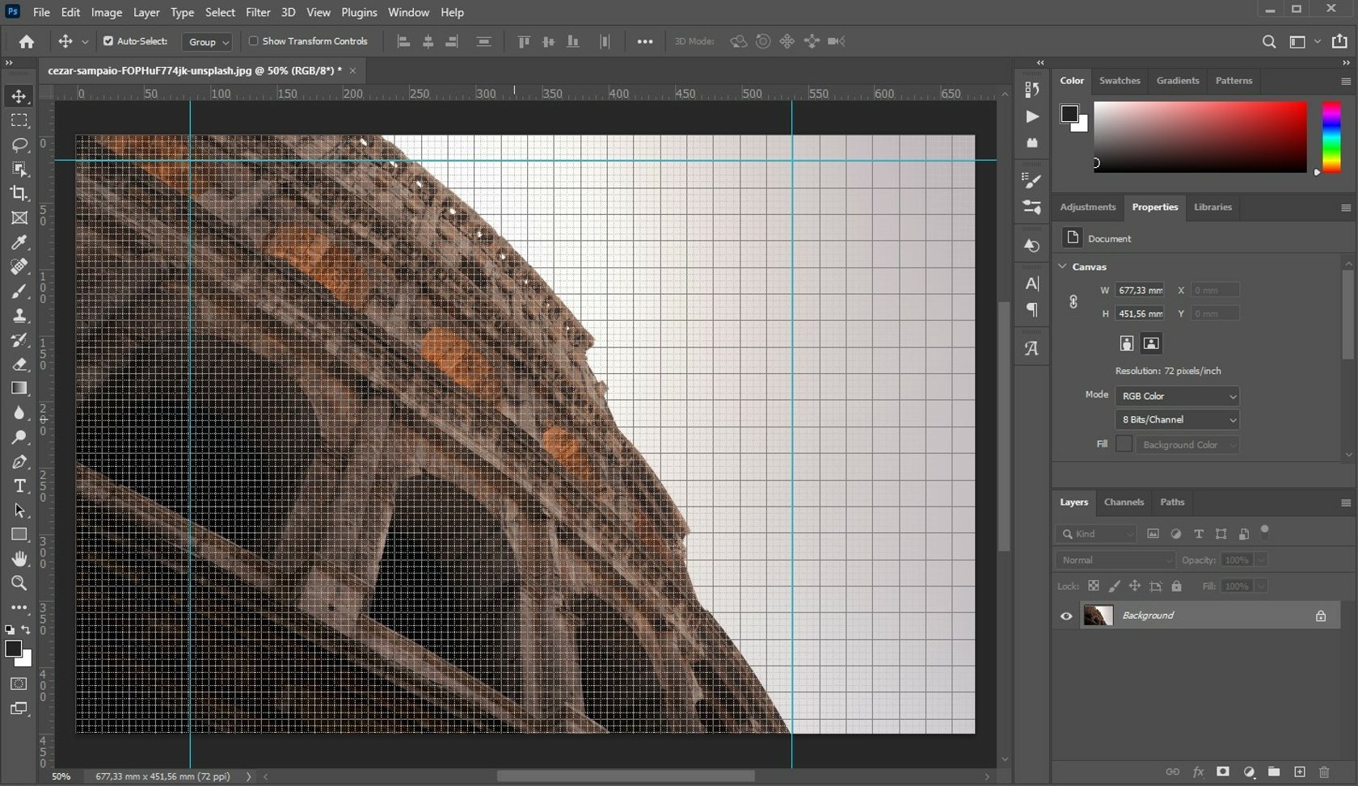
Task: Select the Crop tool
Action: pyautogui.click(x=19, y=194)
